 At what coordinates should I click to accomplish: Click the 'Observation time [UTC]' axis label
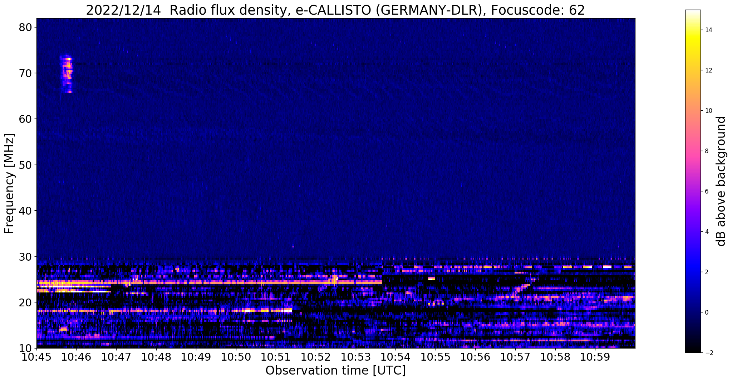[x=335, y=371]
